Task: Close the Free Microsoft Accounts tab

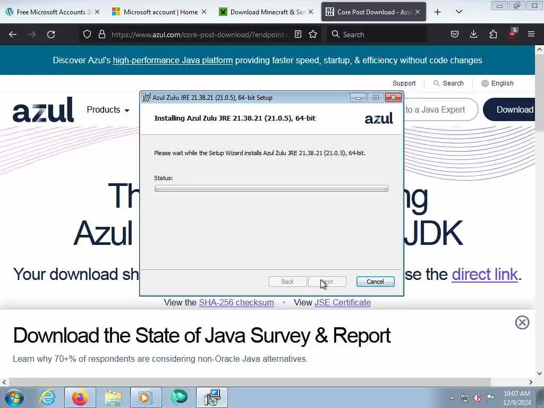Action: [x=97, y=12]
